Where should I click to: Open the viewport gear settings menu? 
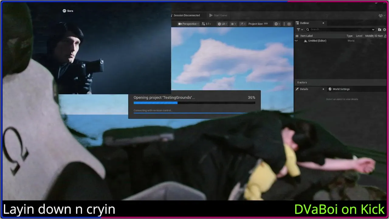point(277,24)
